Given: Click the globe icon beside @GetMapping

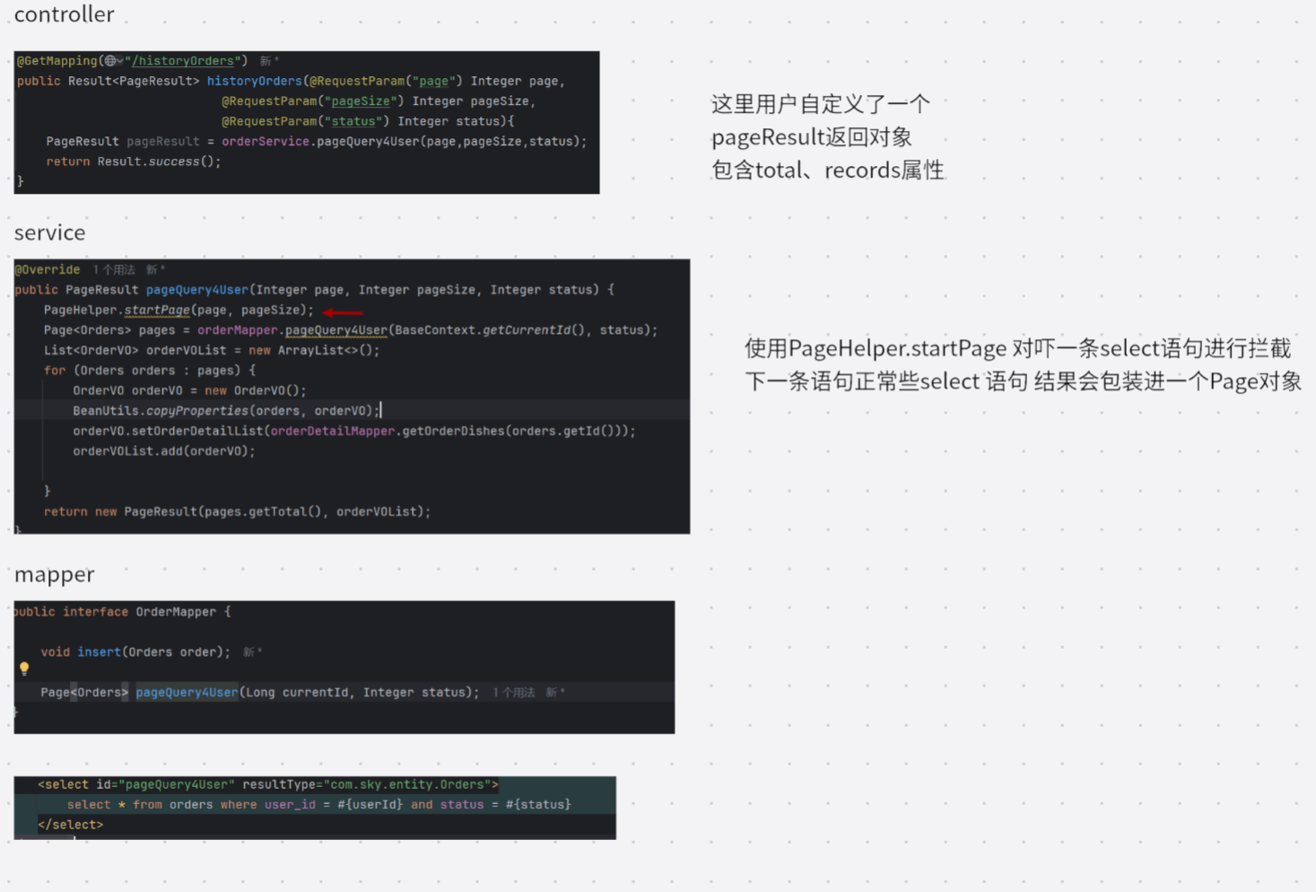Looking at the screenshot, I should coord(109,61).
